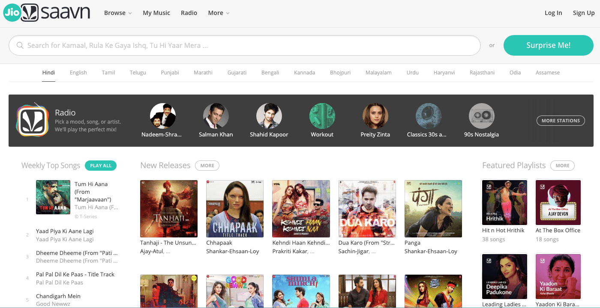Viewport: 600px width, 308px height.
Task: Show more Featured Playlists
Action: pos(563,166)
